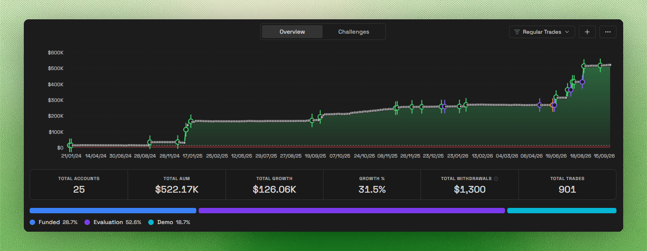Click the teal Demo legend dot
Viewport: 647px width, 251px height.
point(151,222)
